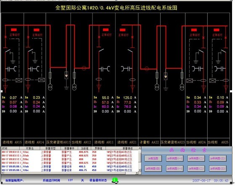Toggle the breaker switch in 进线柜 AH11
This screenshot has width=235, height=186.
(101, 50)
